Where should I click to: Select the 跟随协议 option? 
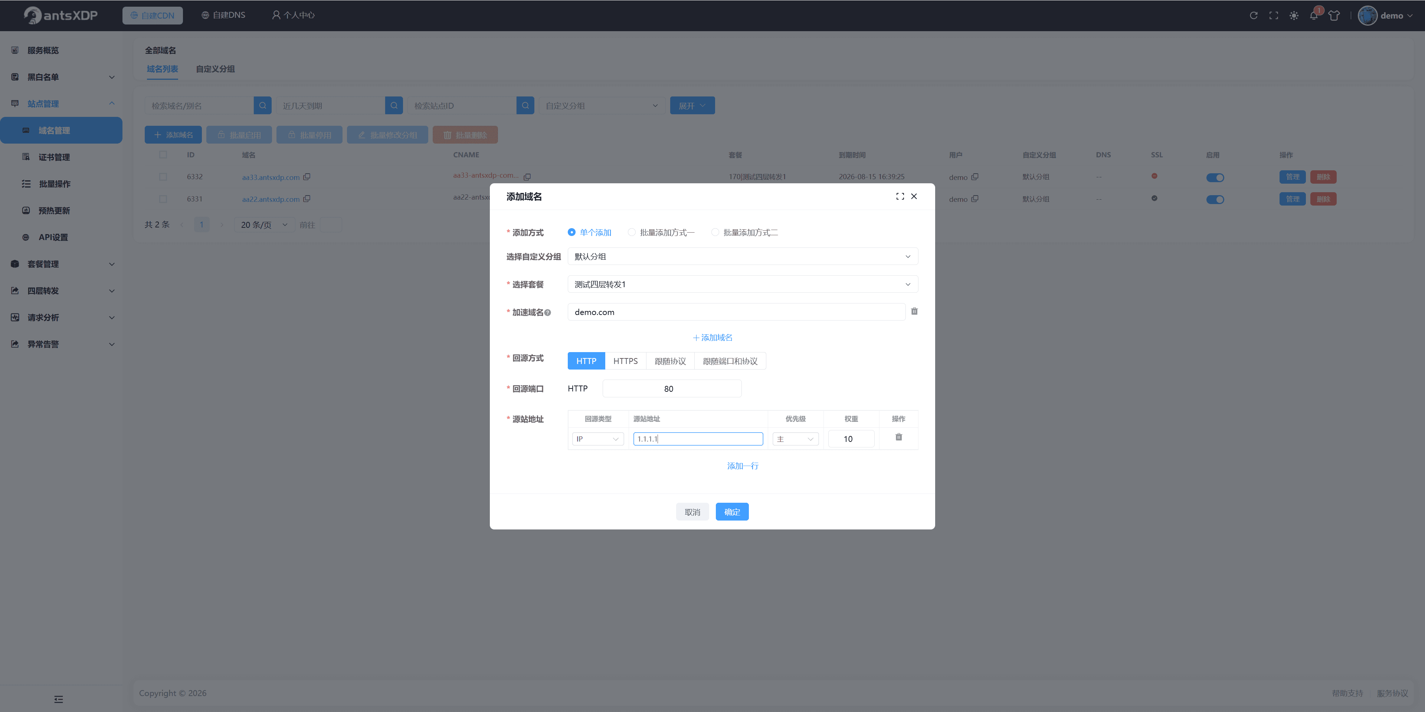[x=671, y=361]
